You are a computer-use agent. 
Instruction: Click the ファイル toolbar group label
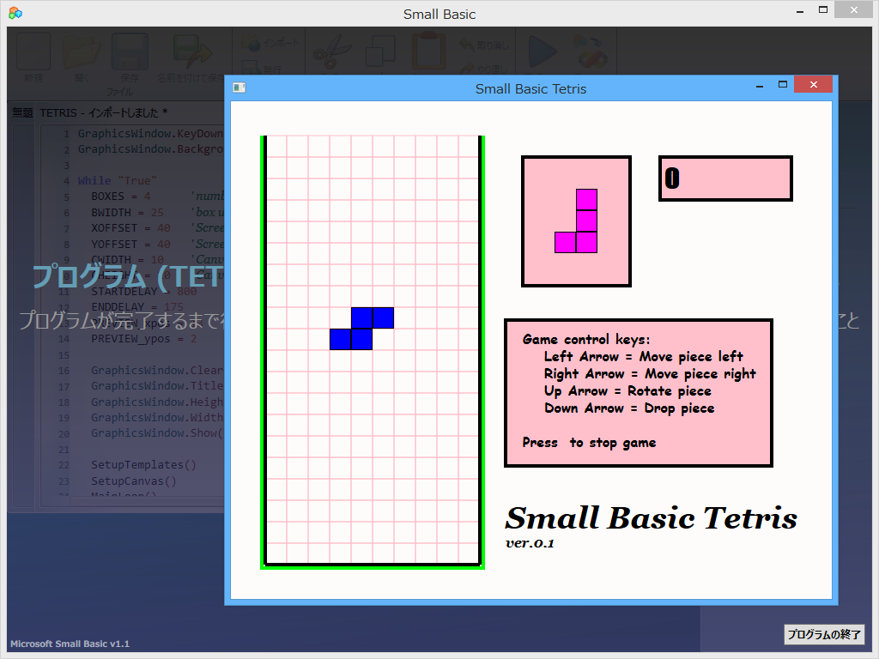click(x=119, y=91)
